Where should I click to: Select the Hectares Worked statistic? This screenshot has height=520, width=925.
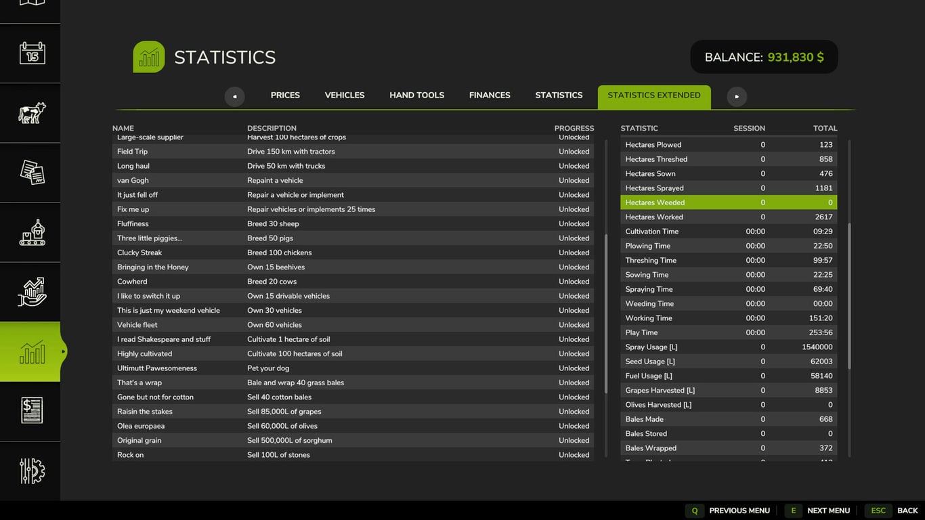(729, 217)
